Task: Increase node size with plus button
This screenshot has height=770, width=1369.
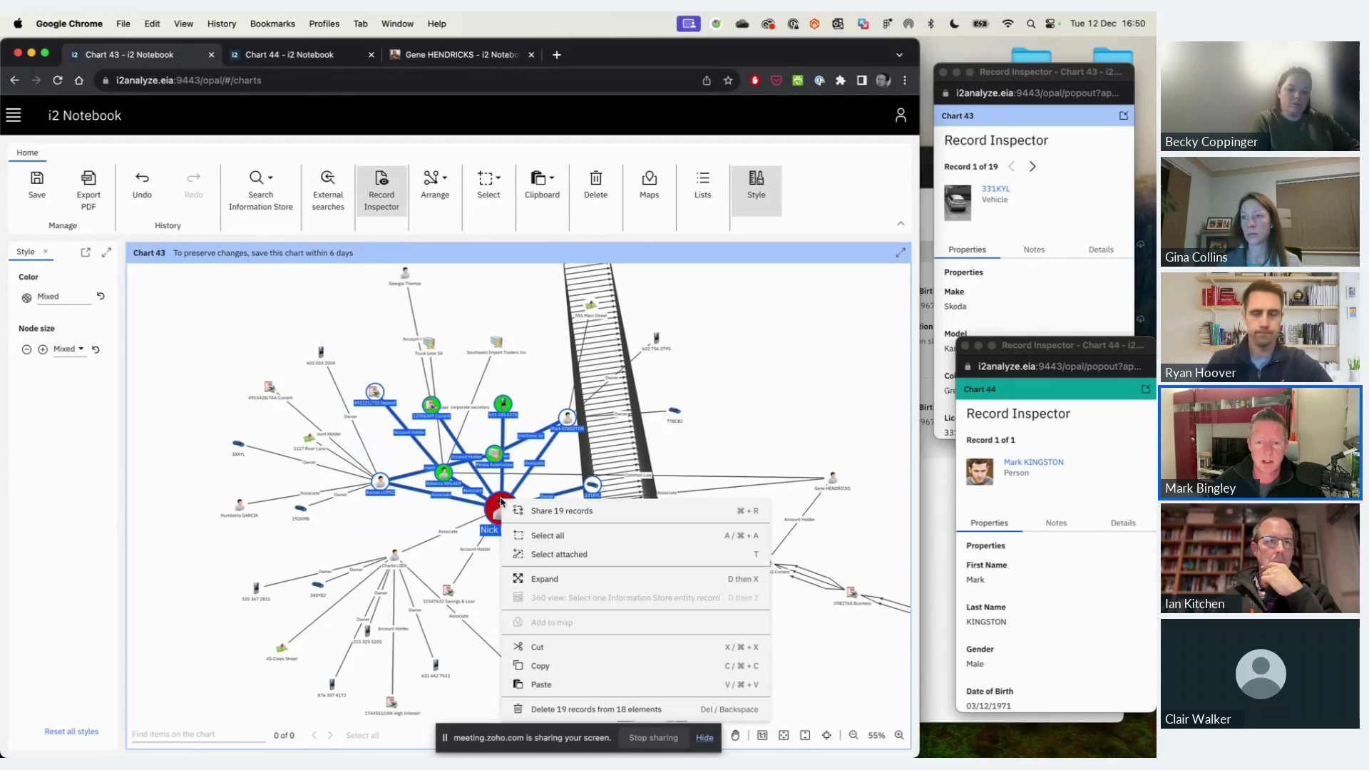Action: tap(43, 349)
